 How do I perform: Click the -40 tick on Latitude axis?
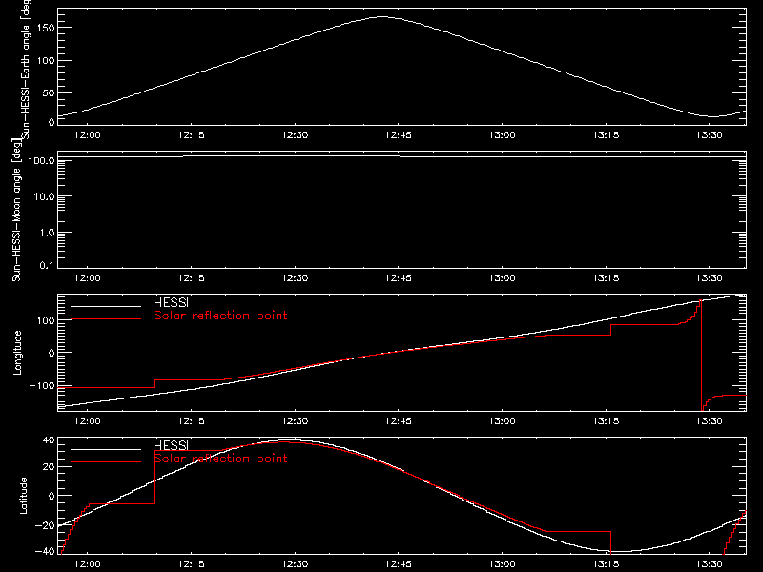(x=45, y=552)
